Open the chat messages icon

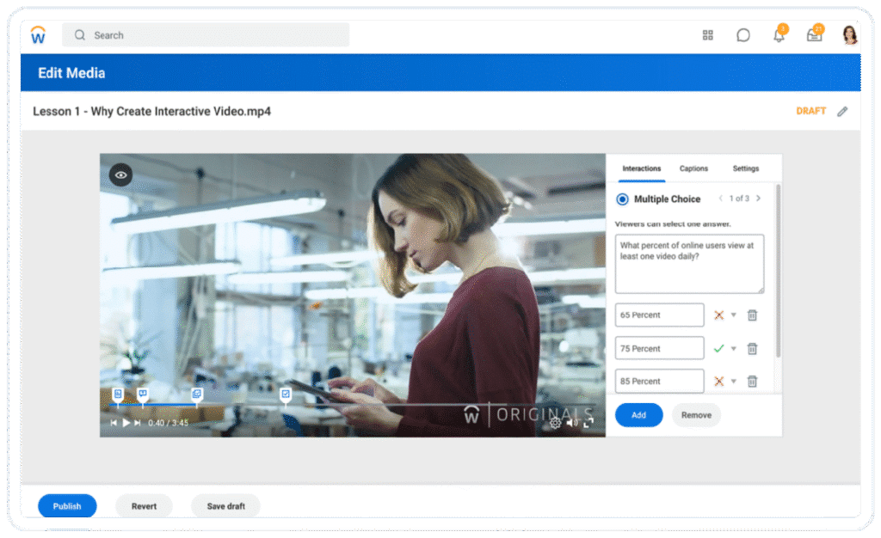coord(743,35)
